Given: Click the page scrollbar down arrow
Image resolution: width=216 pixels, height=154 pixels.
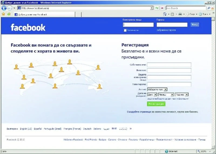Looking at the screenshot, I should click(x=213, y=147).
